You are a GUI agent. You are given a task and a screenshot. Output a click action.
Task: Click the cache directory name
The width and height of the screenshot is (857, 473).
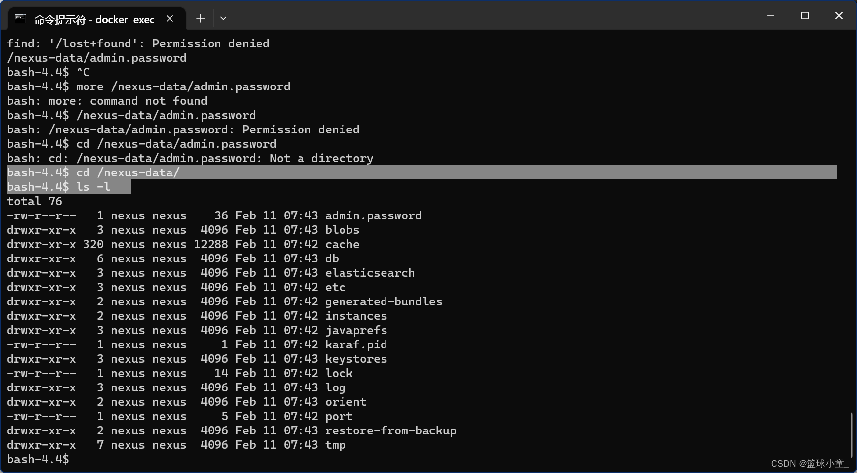pyautogui.click(x=342, y=244)
